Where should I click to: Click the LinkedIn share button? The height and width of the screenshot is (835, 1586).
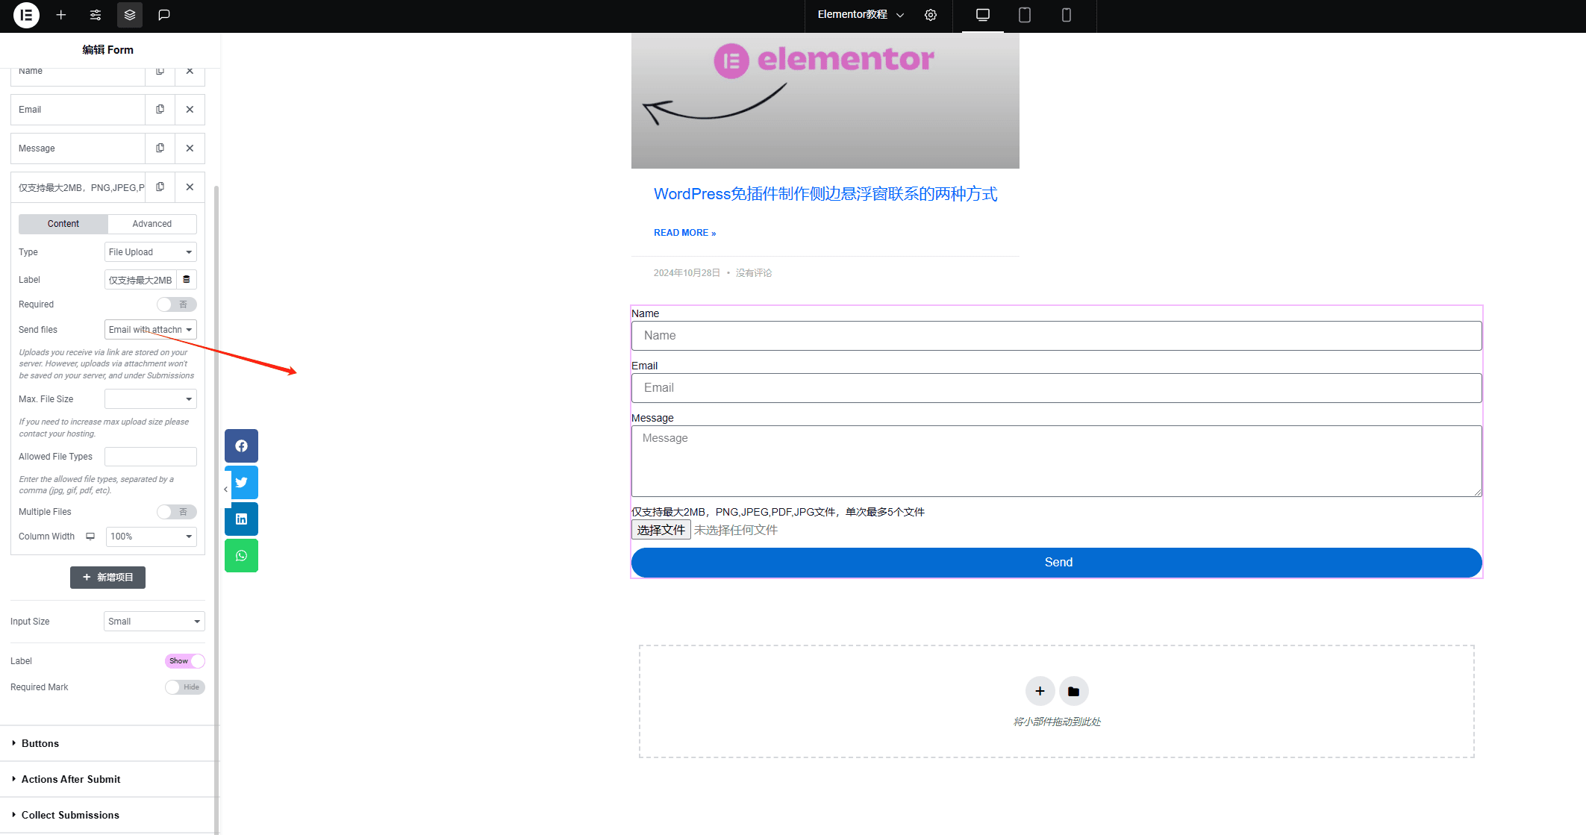tap(241, 519)
